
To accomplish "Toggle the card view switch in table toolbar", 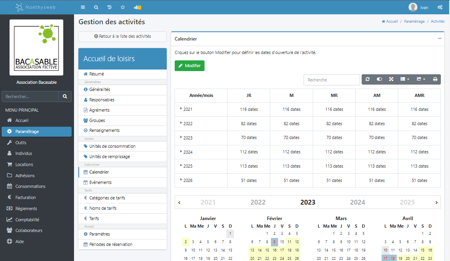I will pos(380,79).
